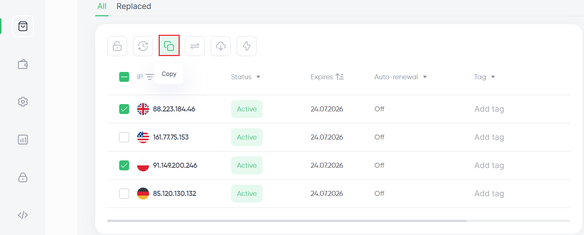Click the expiry date of 85.120.130.132
The image size is (584, 235).
pos(327,194)
